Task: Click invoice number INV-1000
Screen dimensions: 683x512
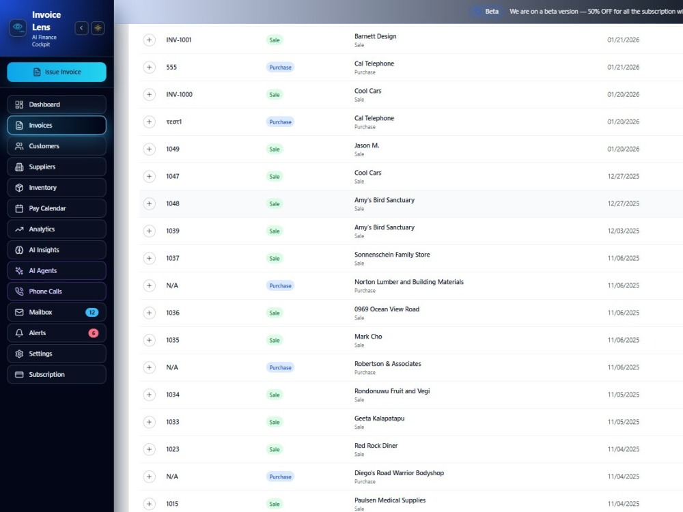Action: (x=179, y=94)
